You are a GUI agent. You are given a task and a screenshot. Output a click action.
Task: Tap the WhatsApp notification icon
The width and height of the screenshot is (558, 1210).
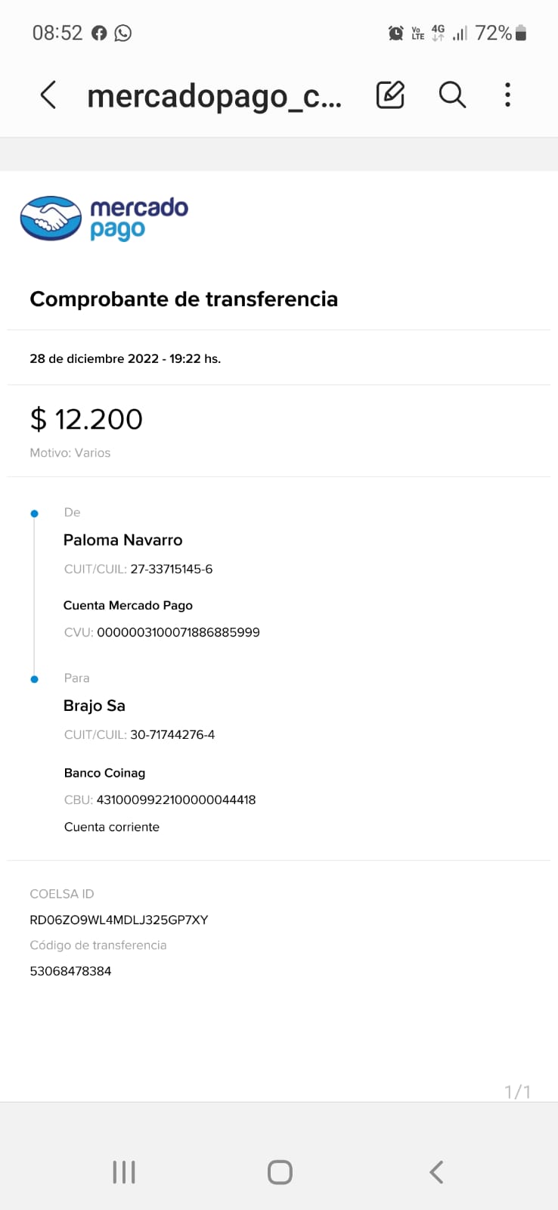[123, 33]
